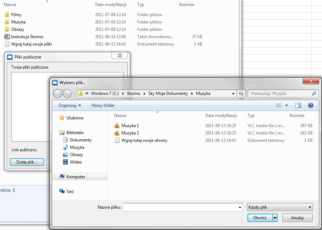Close the Wybierz plik dialog

[311, 81]
